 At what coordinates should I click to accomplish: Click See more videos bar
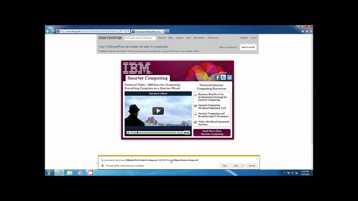coord(158,94)
